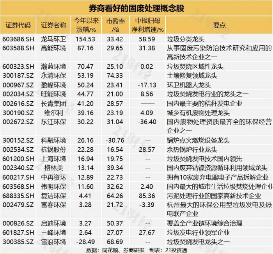The height and width of the screenshot is (254, 273).
Task: Select stock code 603686.SH
Action: 18,39
